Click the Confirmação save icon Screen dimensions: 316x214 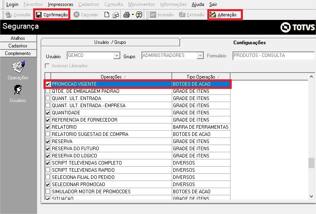tap(39, 15)
